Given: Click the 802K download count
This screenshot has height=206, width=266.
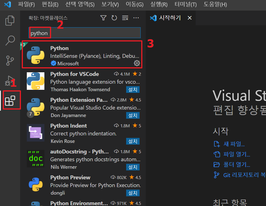Looking at the screenshot, I should pos(122,177).
